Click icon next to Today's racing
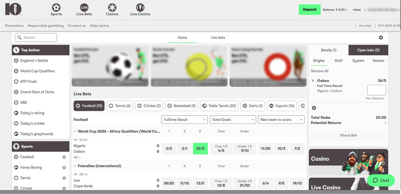This screenshot has width=401, height=194. point(16,113)
